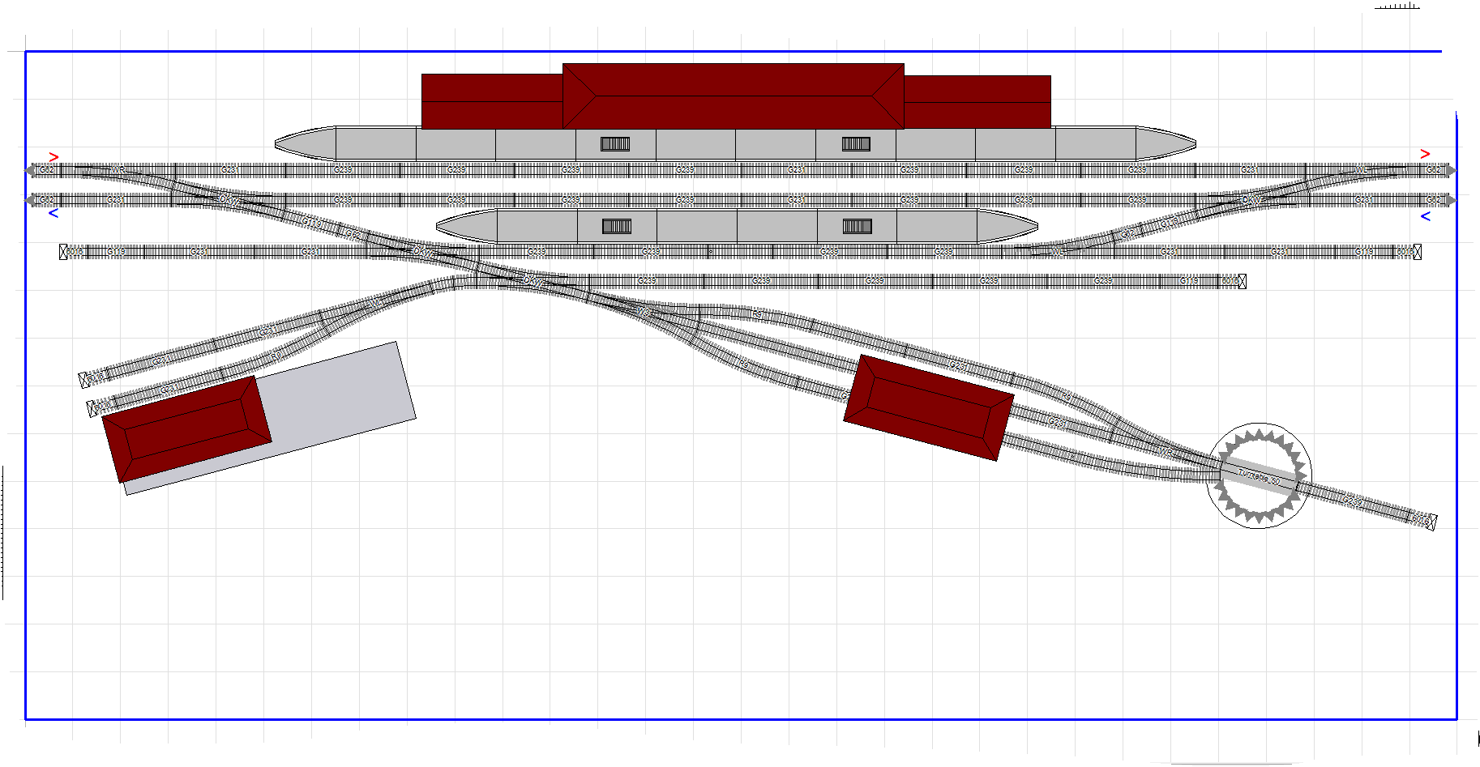The width and height of the screenshot is (1480, 767).
Task: Select the right wing of station building
Action: [977, 102]
